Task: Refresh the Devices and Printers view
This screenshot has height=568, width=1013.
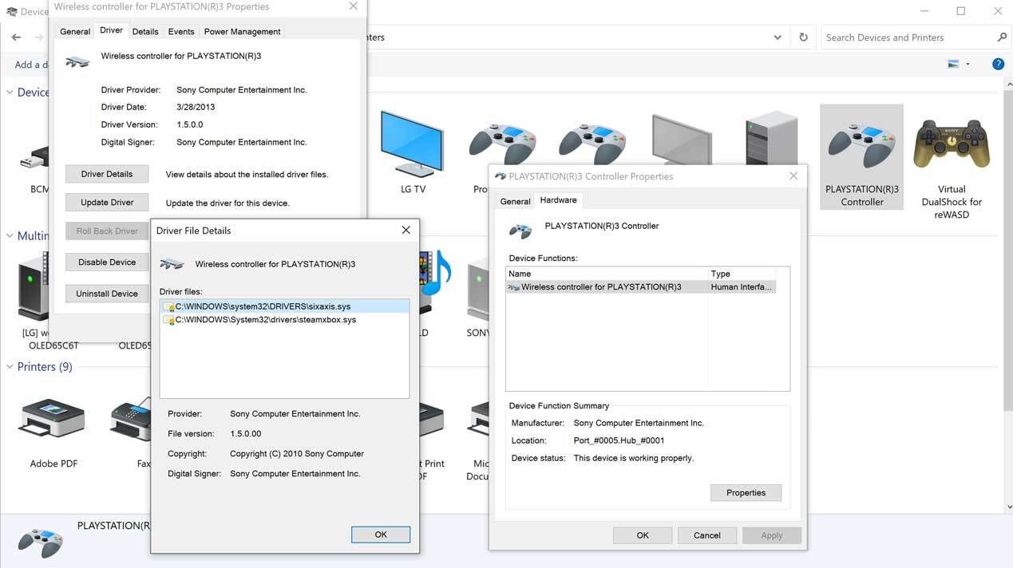Action: point(803,37)
